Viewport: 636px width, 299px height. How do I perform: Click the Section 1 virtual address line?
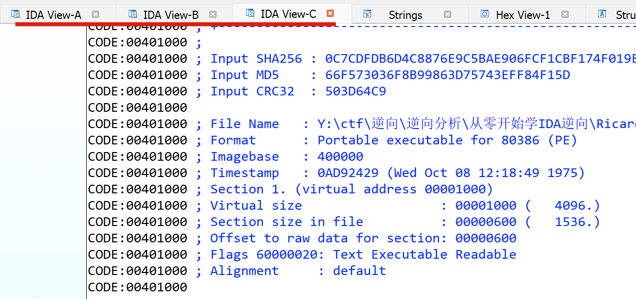pyautogui.click(x=291, y=189)
